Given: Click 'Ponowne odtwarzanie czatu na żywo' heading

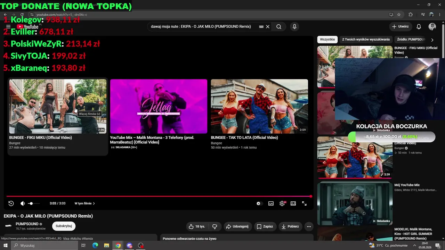Looking at the screenshot, I should 189,239.
